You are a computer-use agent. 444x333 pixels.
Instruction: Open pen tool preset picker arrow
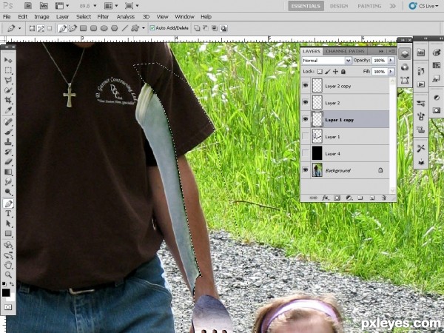pos(19,28)
